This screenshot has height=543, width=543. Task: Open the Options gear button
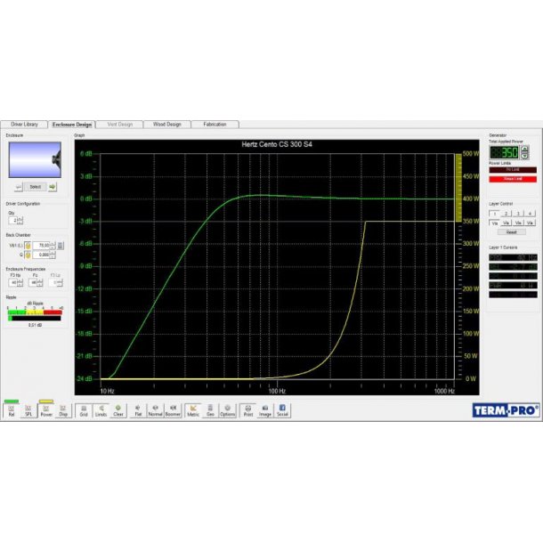228,410
